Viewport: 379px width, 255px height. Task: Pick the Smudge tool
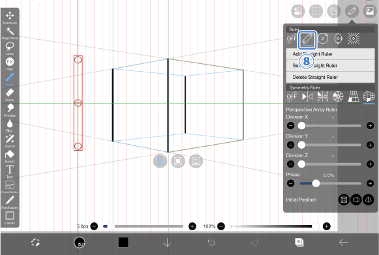10,110
